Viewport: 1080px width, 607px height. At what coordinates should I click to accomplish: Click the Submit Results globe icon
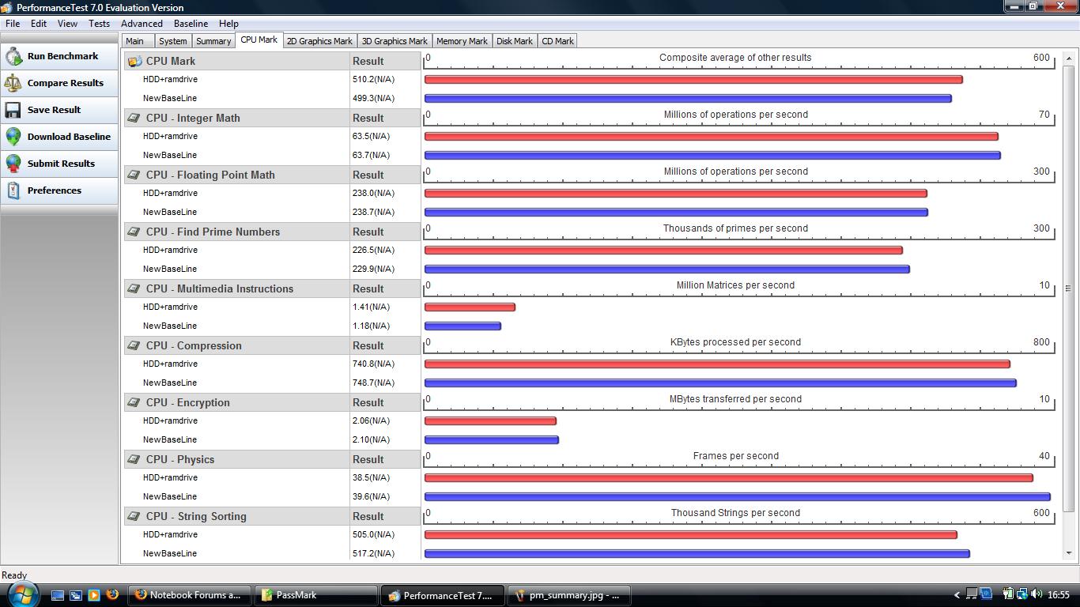(13, 164)
